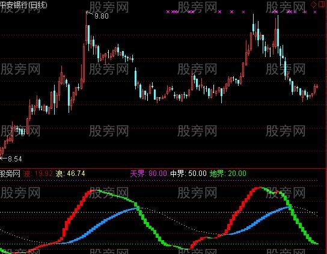Click the 8.54 low price label
Viewport: 327px width, 254px height.
15,159
